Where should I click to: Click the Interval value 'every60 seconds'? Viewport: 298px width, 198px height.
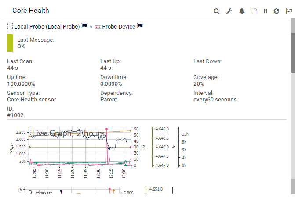(x=215, y=100)
